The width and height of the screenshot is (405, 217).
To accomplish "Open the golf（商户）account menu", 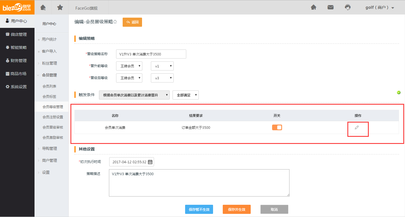I will pyautogui.click(x=379, y=8).
